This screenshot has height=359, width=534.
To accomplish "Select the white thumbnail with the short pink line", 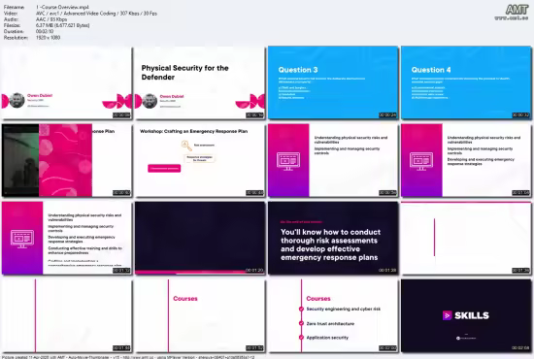I will click(x=466, y=238).
